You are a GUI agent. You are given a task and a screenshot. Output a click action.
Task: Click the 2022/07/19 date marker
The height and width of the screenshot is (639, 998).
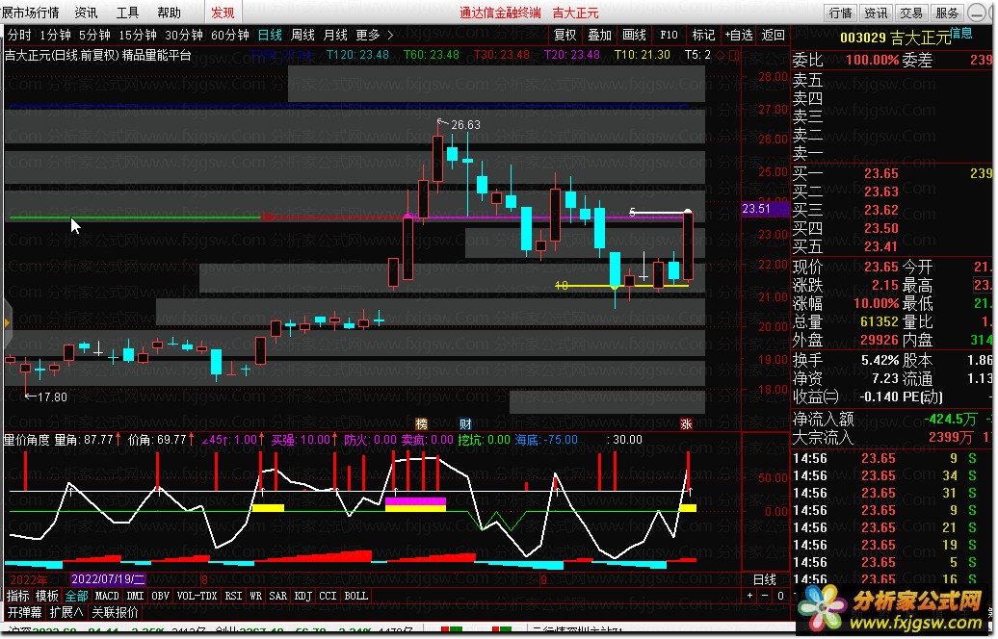[x=108, y=579]
